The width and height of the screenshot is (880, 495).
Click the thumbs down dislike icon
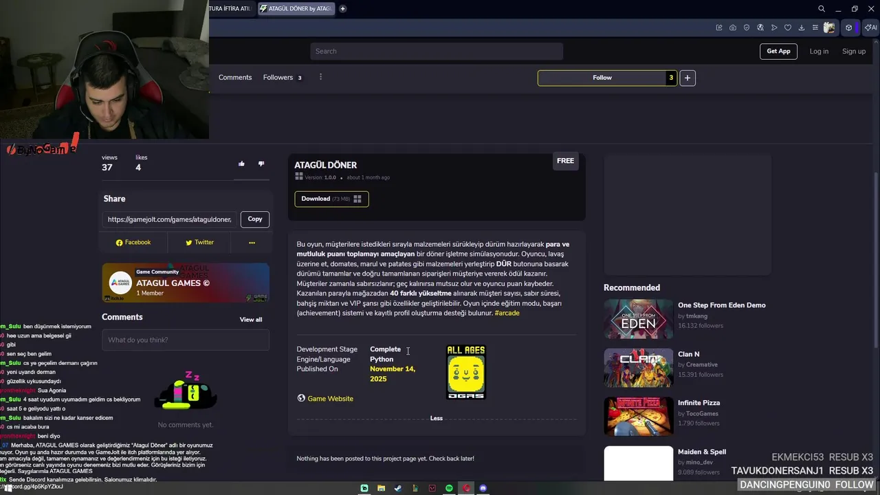point(261,164)
